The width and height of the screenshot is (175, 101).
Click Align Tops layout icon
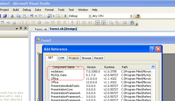pos(2,23)
